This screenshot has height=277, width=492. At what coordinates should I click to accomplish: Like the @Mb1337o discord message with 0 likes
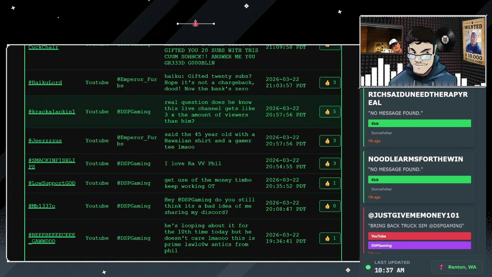point(330,206)
